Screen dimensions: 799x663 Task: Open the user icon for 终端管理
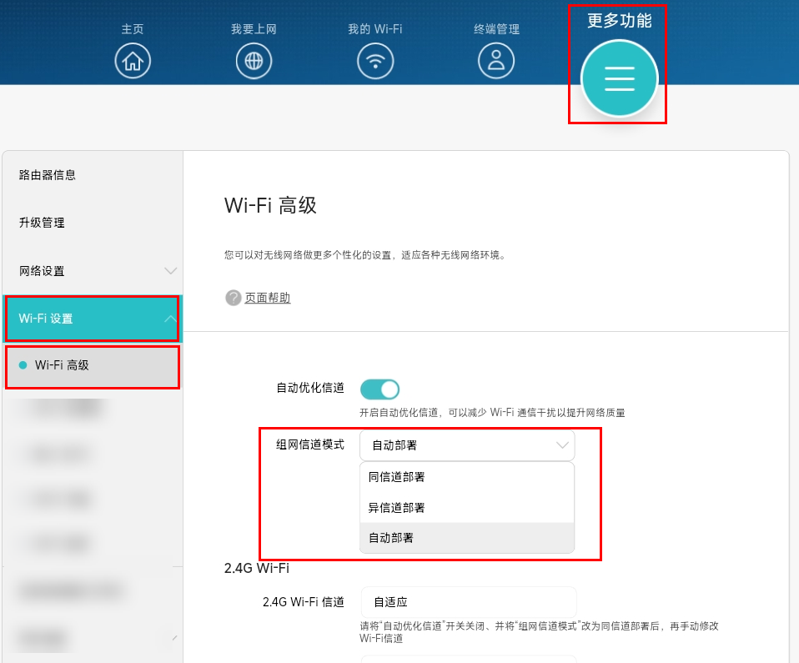click(496, 61)
